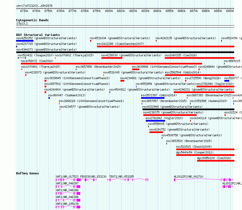Open nsv960047 Sudmant2013 label
The height and width of the screenshot is (210, 242).
(67, 95)
